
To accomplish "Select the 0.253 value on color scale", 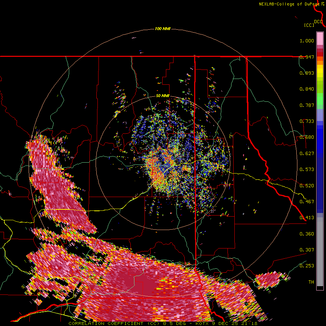I will [x=307, y=266].
